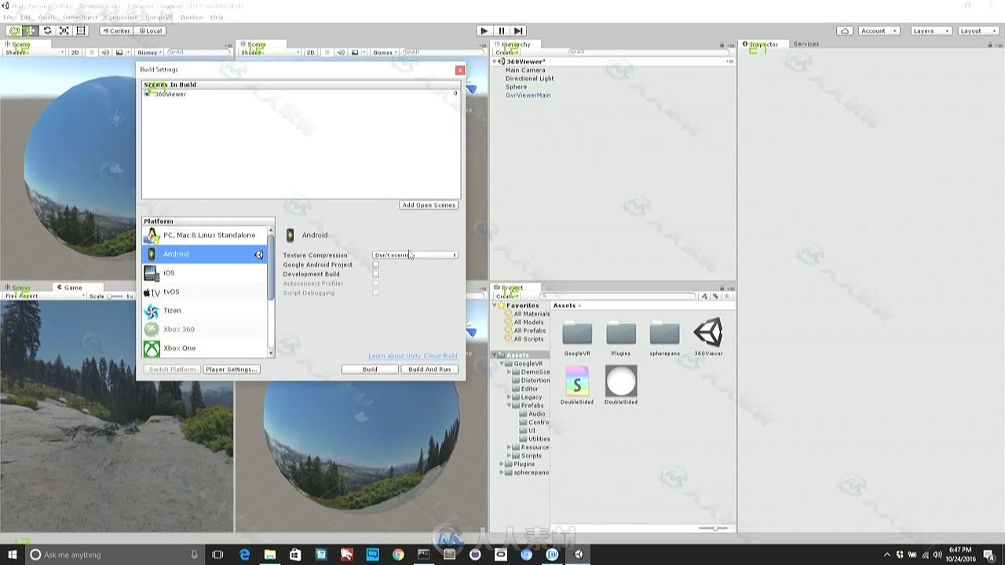This screenshot has height=565, width=1005.
Task: Open the Account dropdown
Action: (x=878, y=31)
